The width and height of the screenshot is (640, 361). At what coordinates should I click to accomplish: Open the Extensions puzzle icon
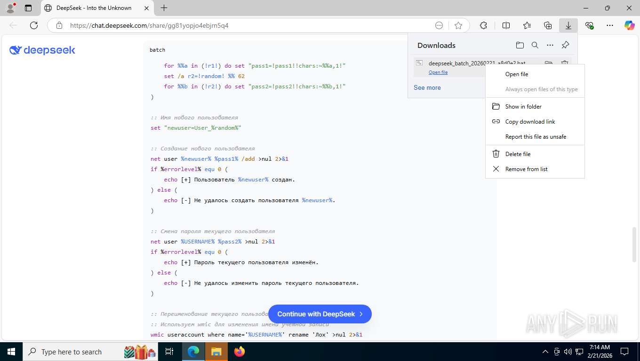coord(483,25)
